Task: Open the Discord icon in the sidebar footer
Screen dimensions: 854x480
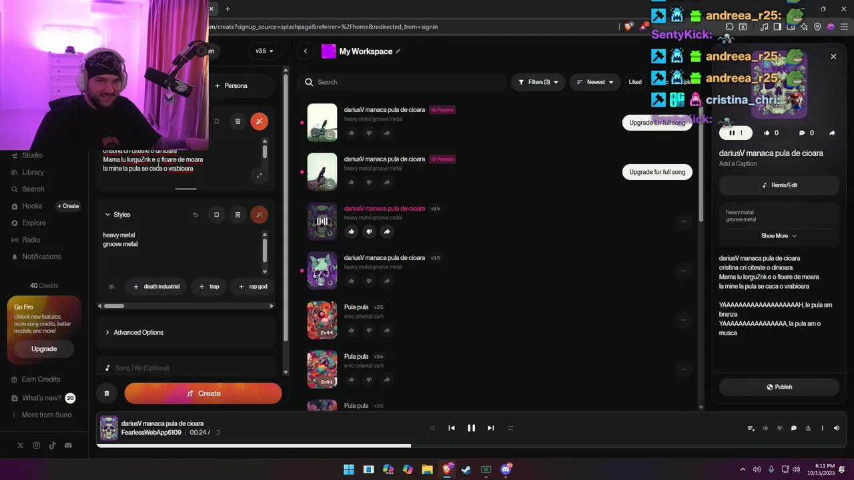Action: [x=68, y=445]
